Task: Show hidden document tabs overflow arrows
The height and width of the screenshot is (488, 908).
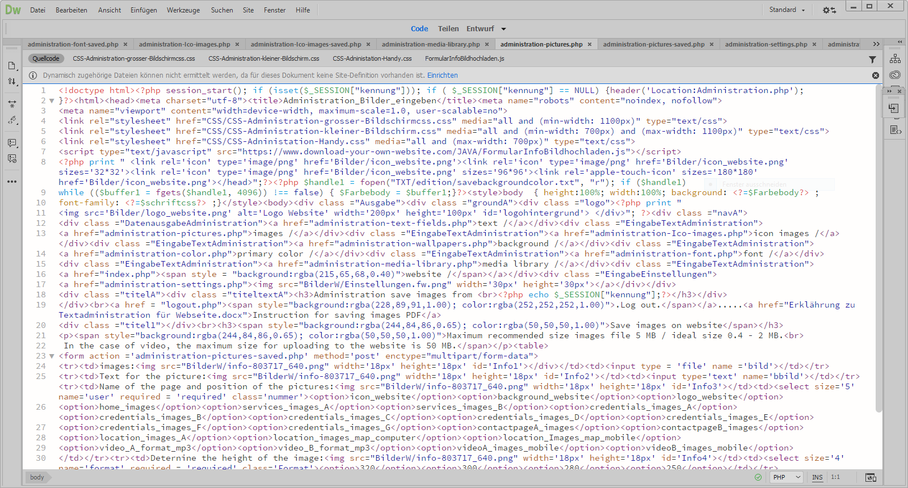Action: (x=876, y=44)
